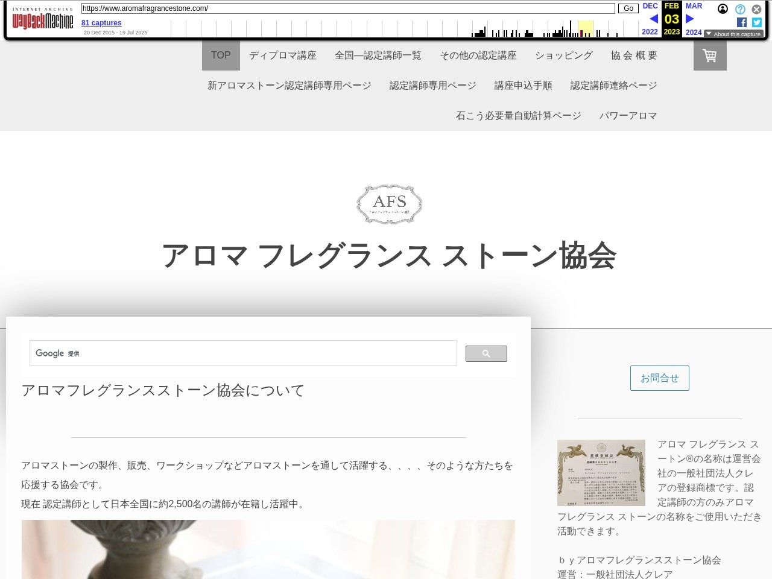Click the AFS logo emblem
772x579 pixels.
(x=390, y=204)
